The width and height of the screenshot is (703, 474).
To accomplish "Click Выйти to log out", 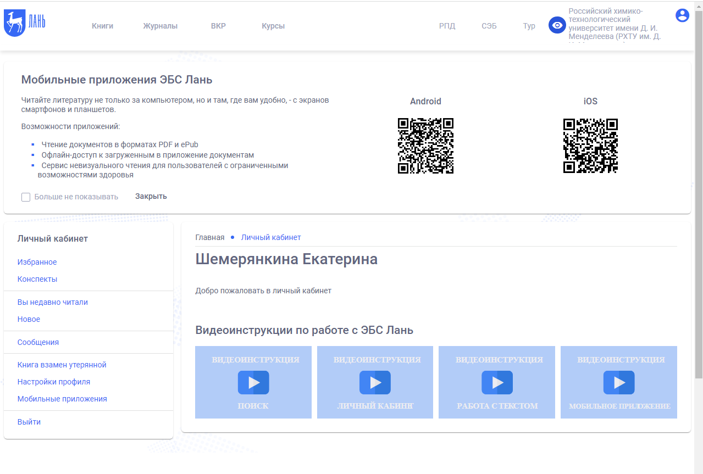I will (x=29, y=422).
